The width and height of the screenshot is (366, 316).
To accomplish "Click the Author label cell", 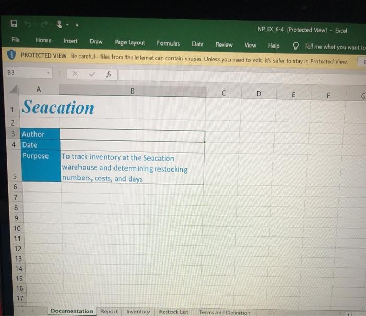I will pyautogui.click(x=40, y=134).
